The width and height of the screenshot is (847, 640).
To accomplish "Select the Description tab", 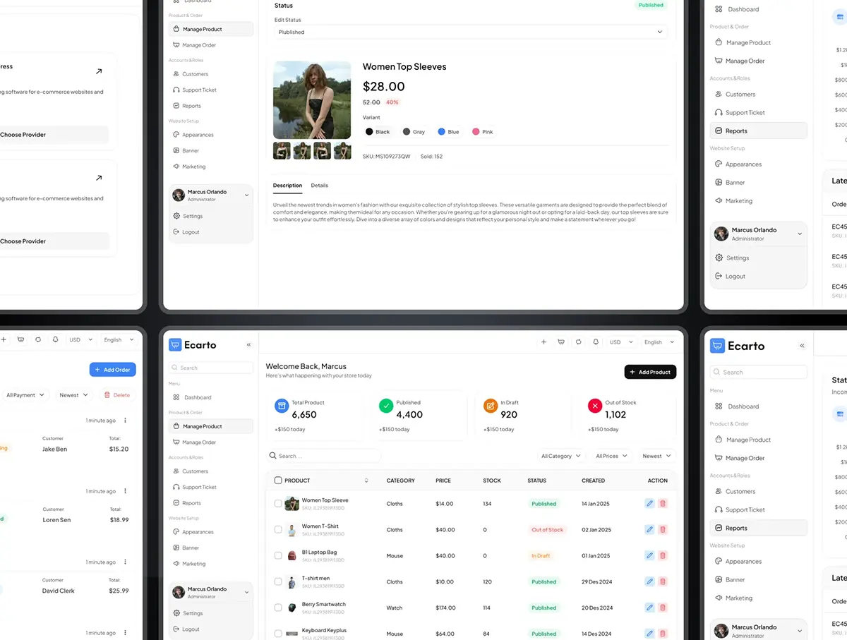I will (287, 186).
